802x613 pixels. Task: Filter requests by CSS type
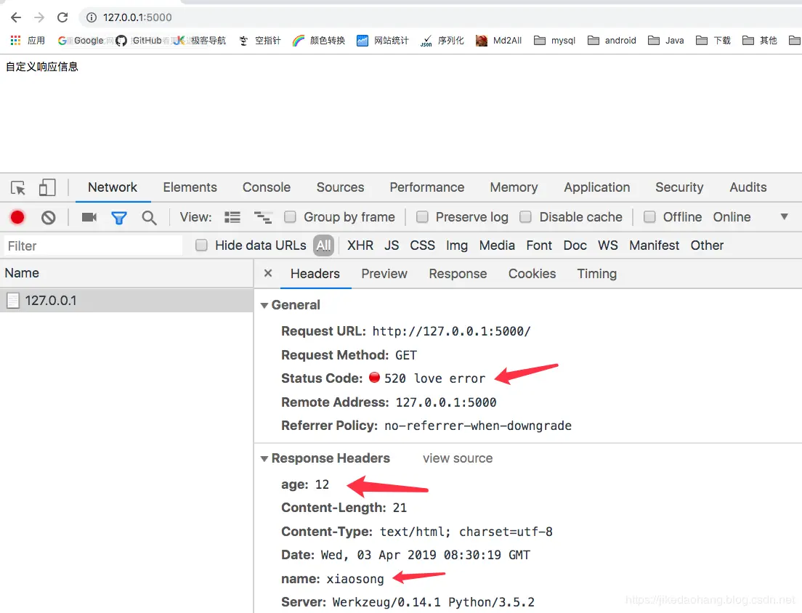click(x=423, y=245)
